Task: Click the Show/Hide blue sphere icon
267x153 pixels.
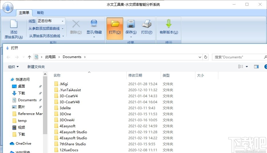Action: coord(94,23)
